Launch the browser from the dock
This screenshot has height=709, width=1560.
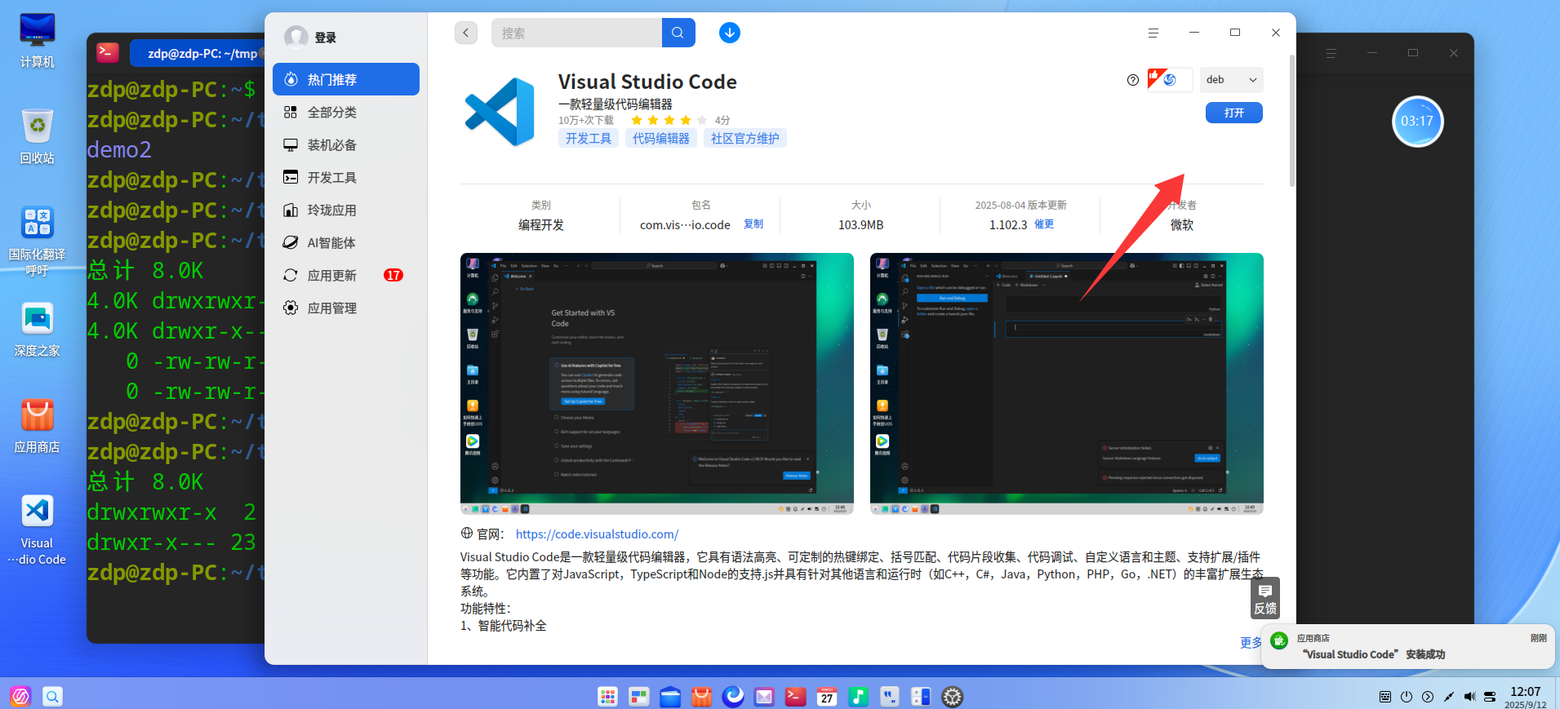[x=733, y=696]
